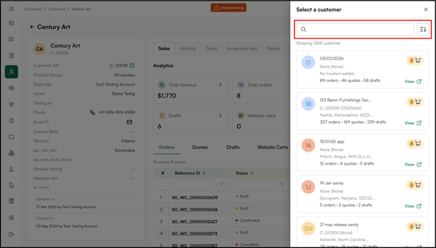This screenshot has height=248, width=436.
Task: Select the Website Carts sub-tab
Action: click(x=273, y=147)
